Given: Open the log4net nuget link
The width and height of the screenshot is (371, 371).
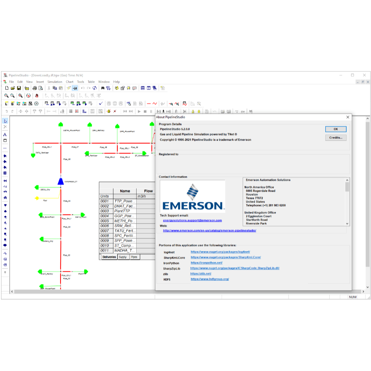Looking at the screenshot, I should (220, 252).
